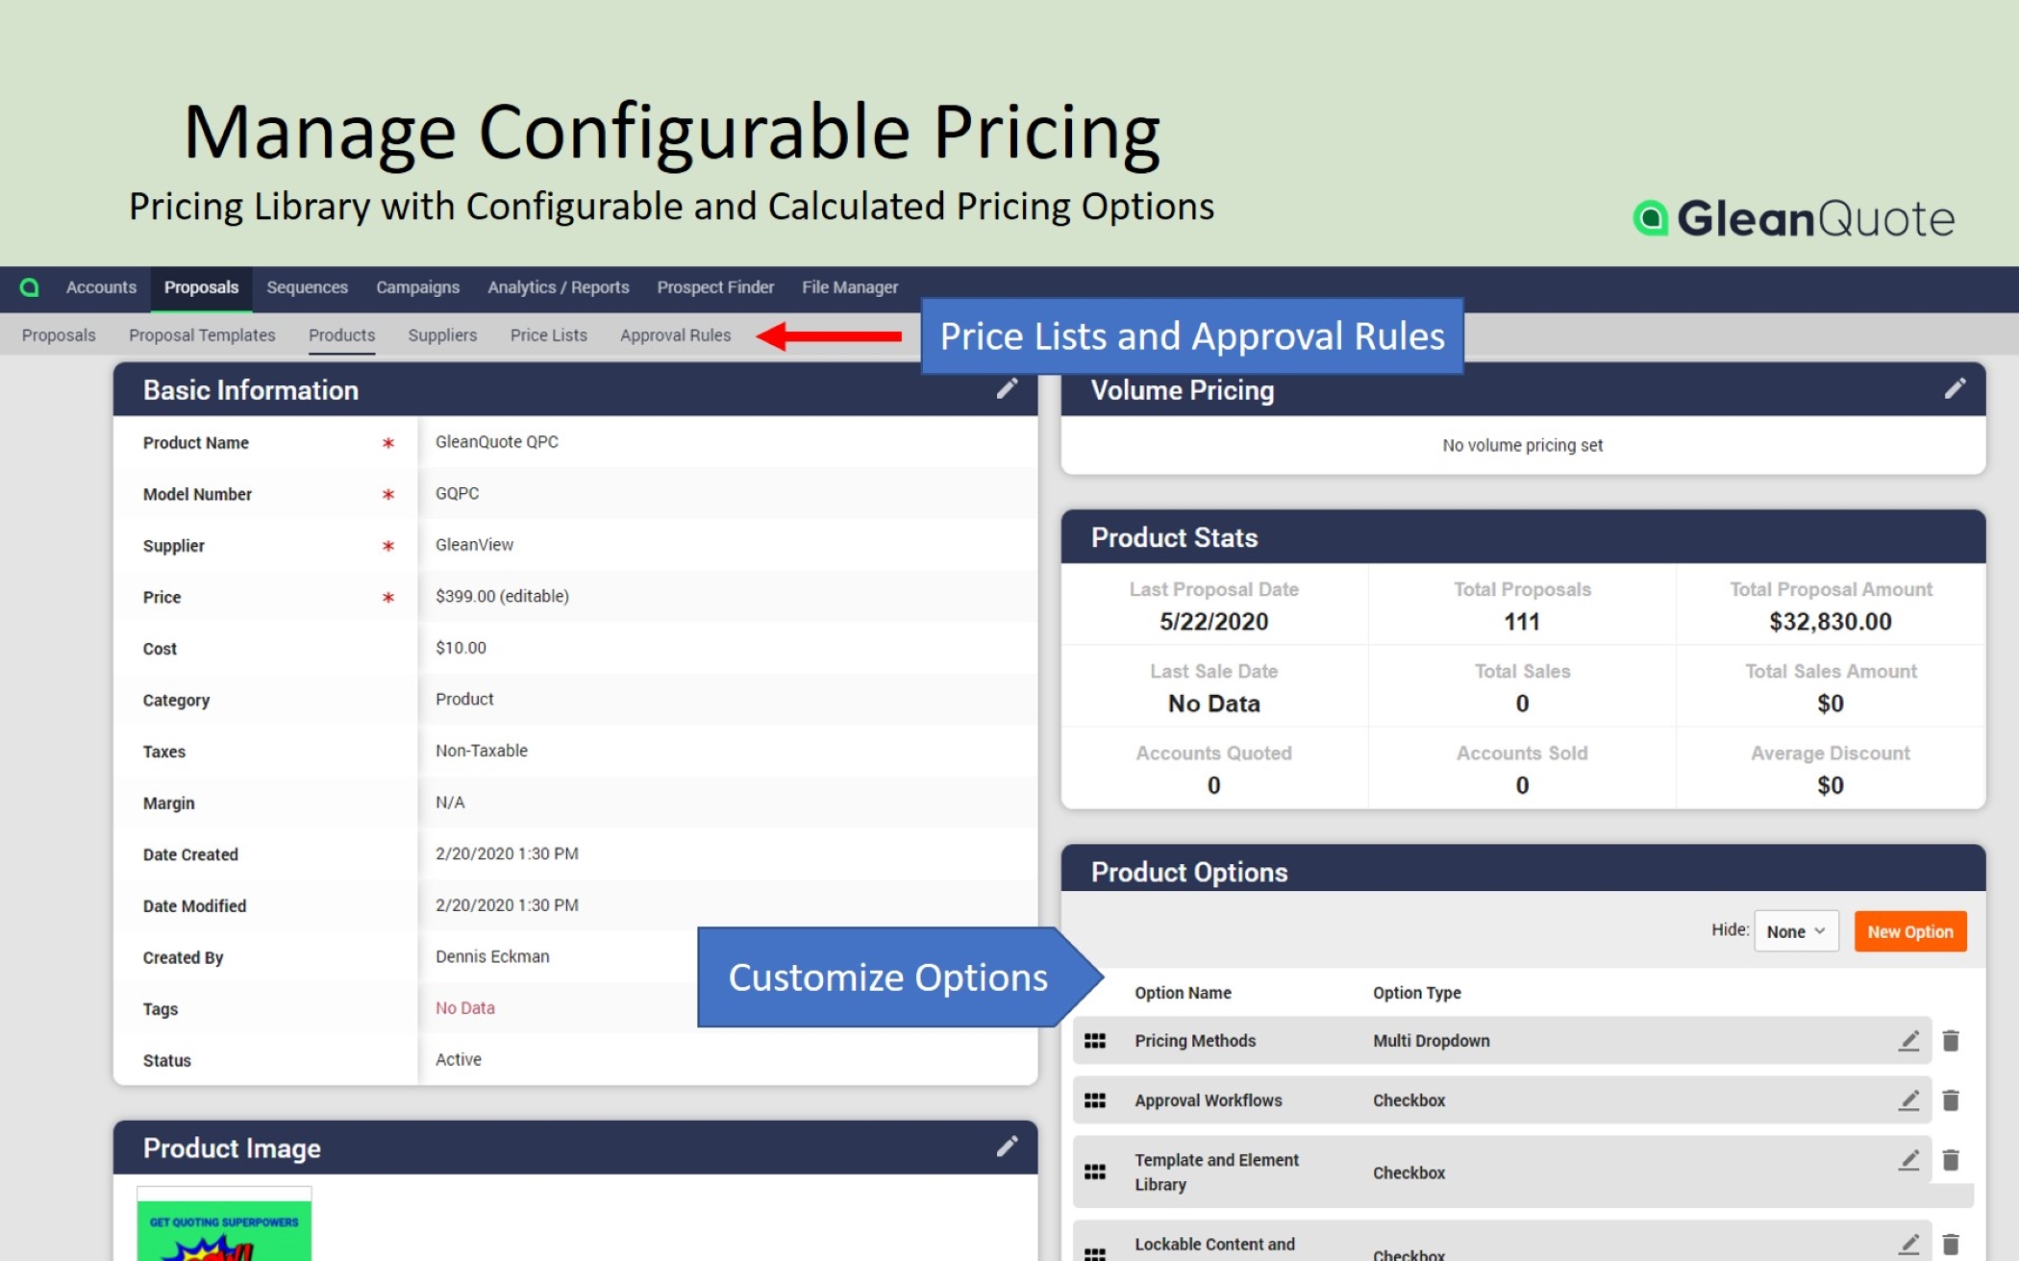Click the drag handle beside Pricing Methods

pos(1095,1040)
